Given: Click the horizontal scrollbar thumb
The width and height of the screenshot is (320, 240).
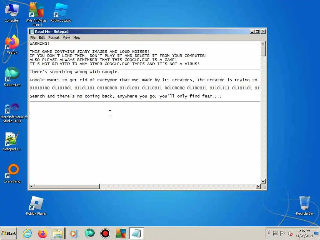Looking at the screenshot, I should coord(67,186).
